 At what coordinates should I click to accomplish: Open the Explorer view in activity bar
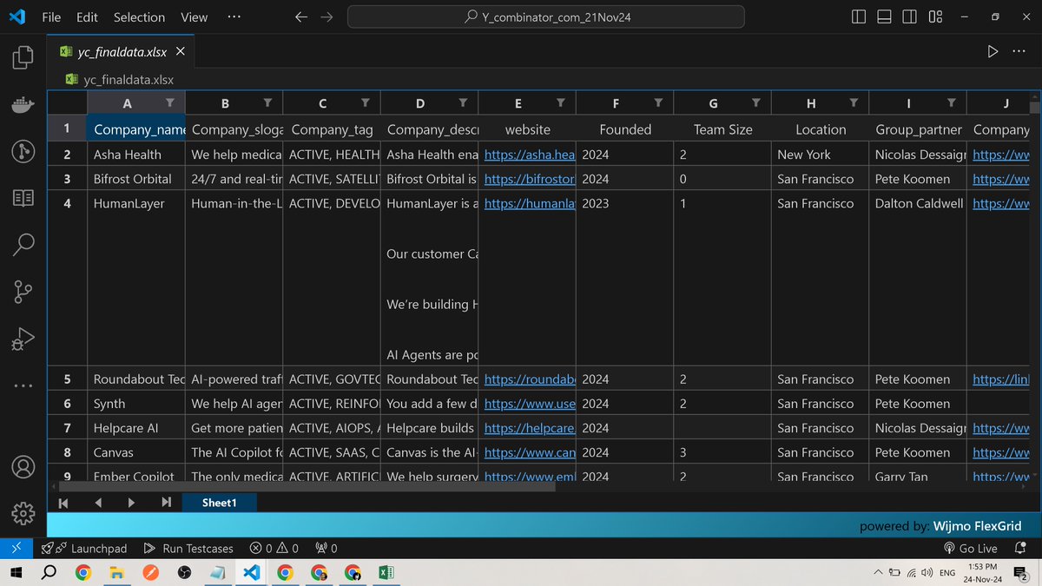23,58
